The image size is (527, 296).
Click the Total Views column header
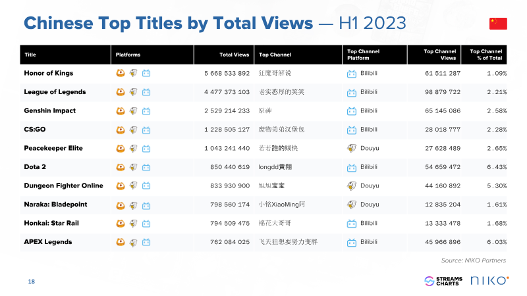pos(235,55)
